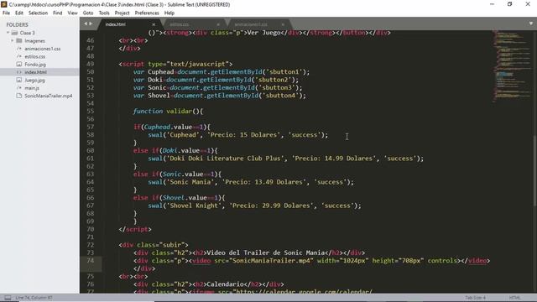Screen dimensions: 537x302
Task: Open the View menu
Action: tap(73, 13)
